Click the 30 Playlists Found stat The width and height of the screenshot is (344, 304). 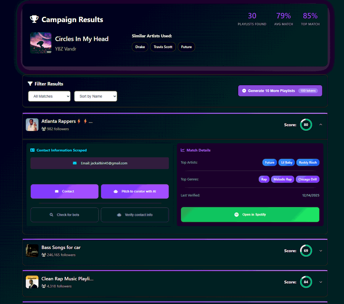point(252,19)
